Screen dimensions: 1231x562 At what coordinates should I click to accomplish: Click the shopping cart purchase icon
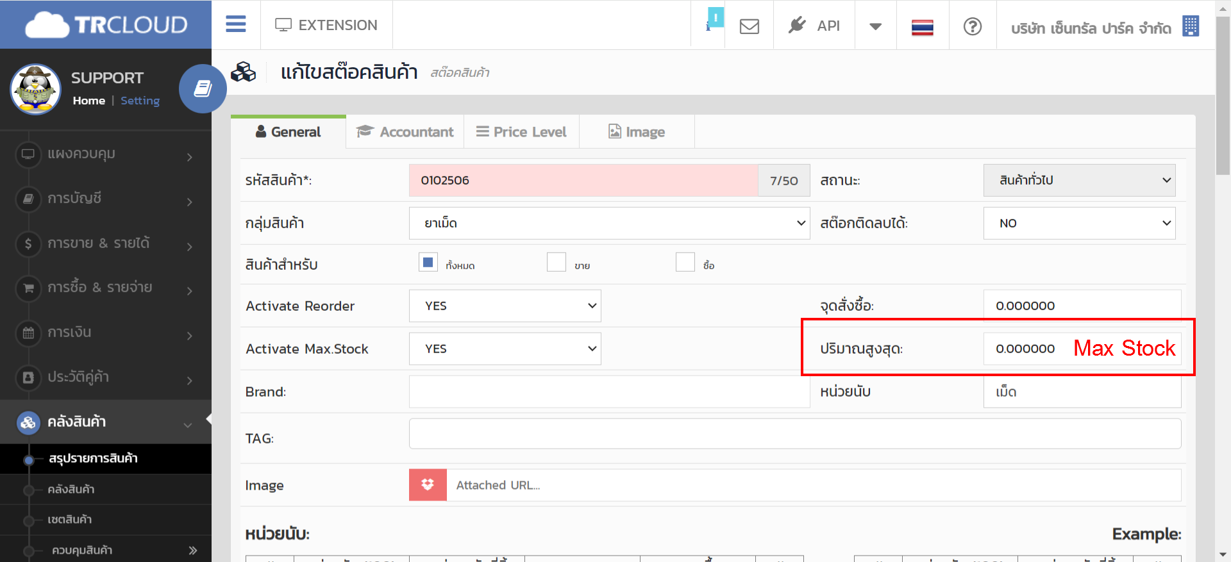pos(28,288)
